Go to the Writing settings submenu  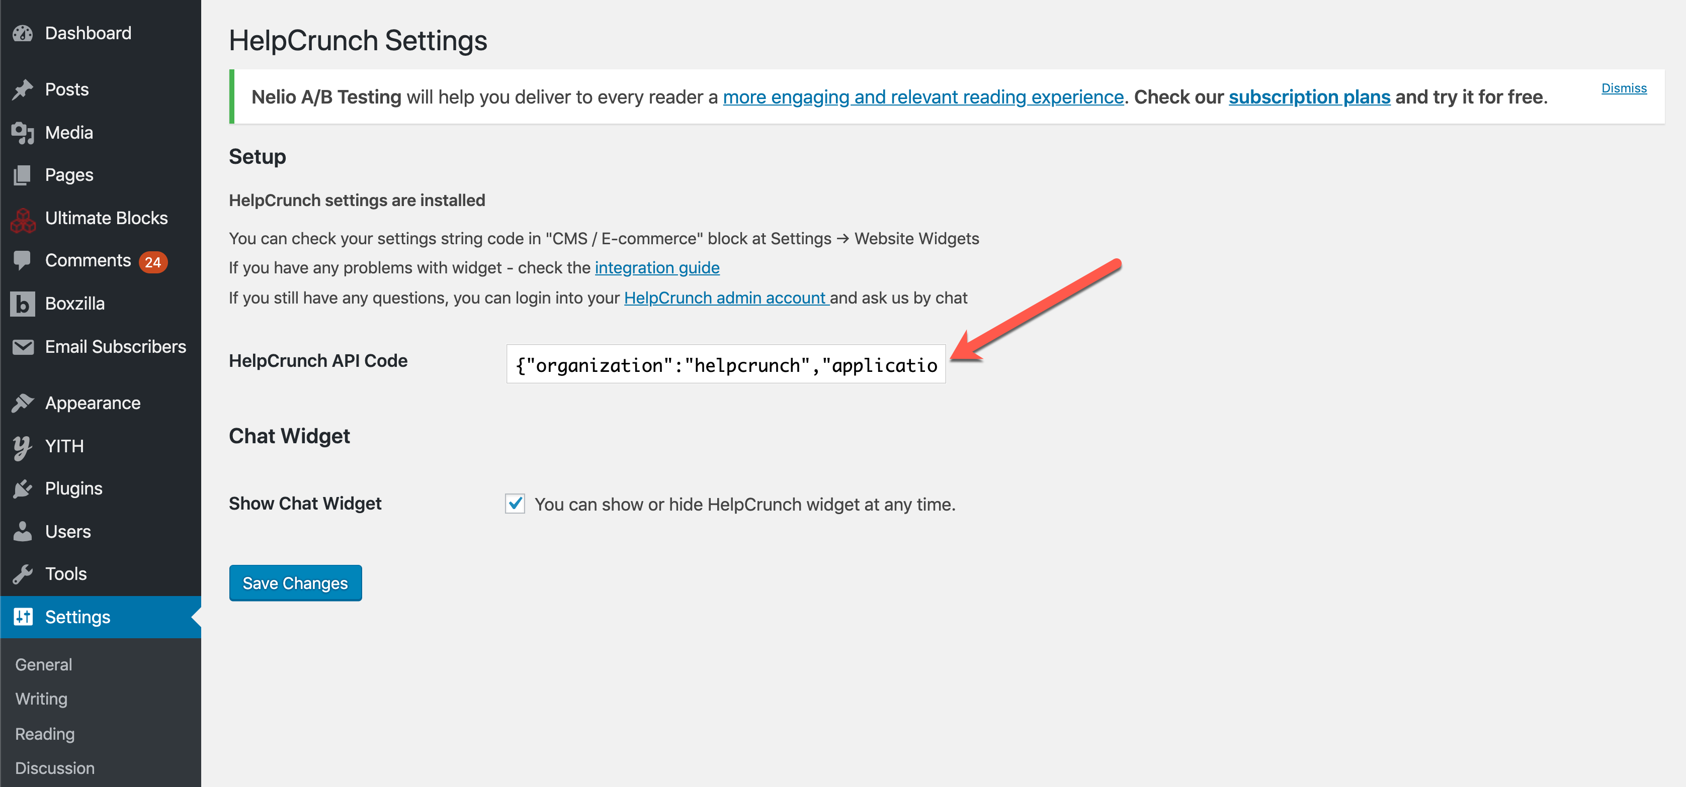click(x=41, y=699)
